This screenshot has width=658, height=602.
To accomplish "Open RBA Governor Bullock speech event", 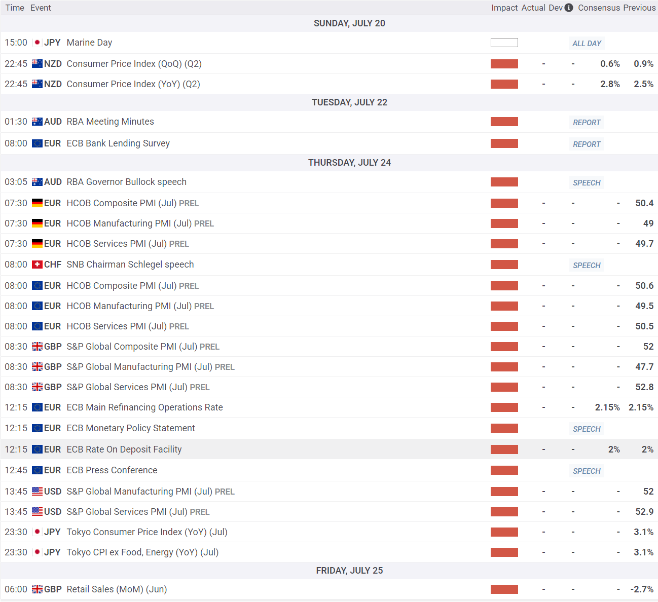I will click(126, 182).
